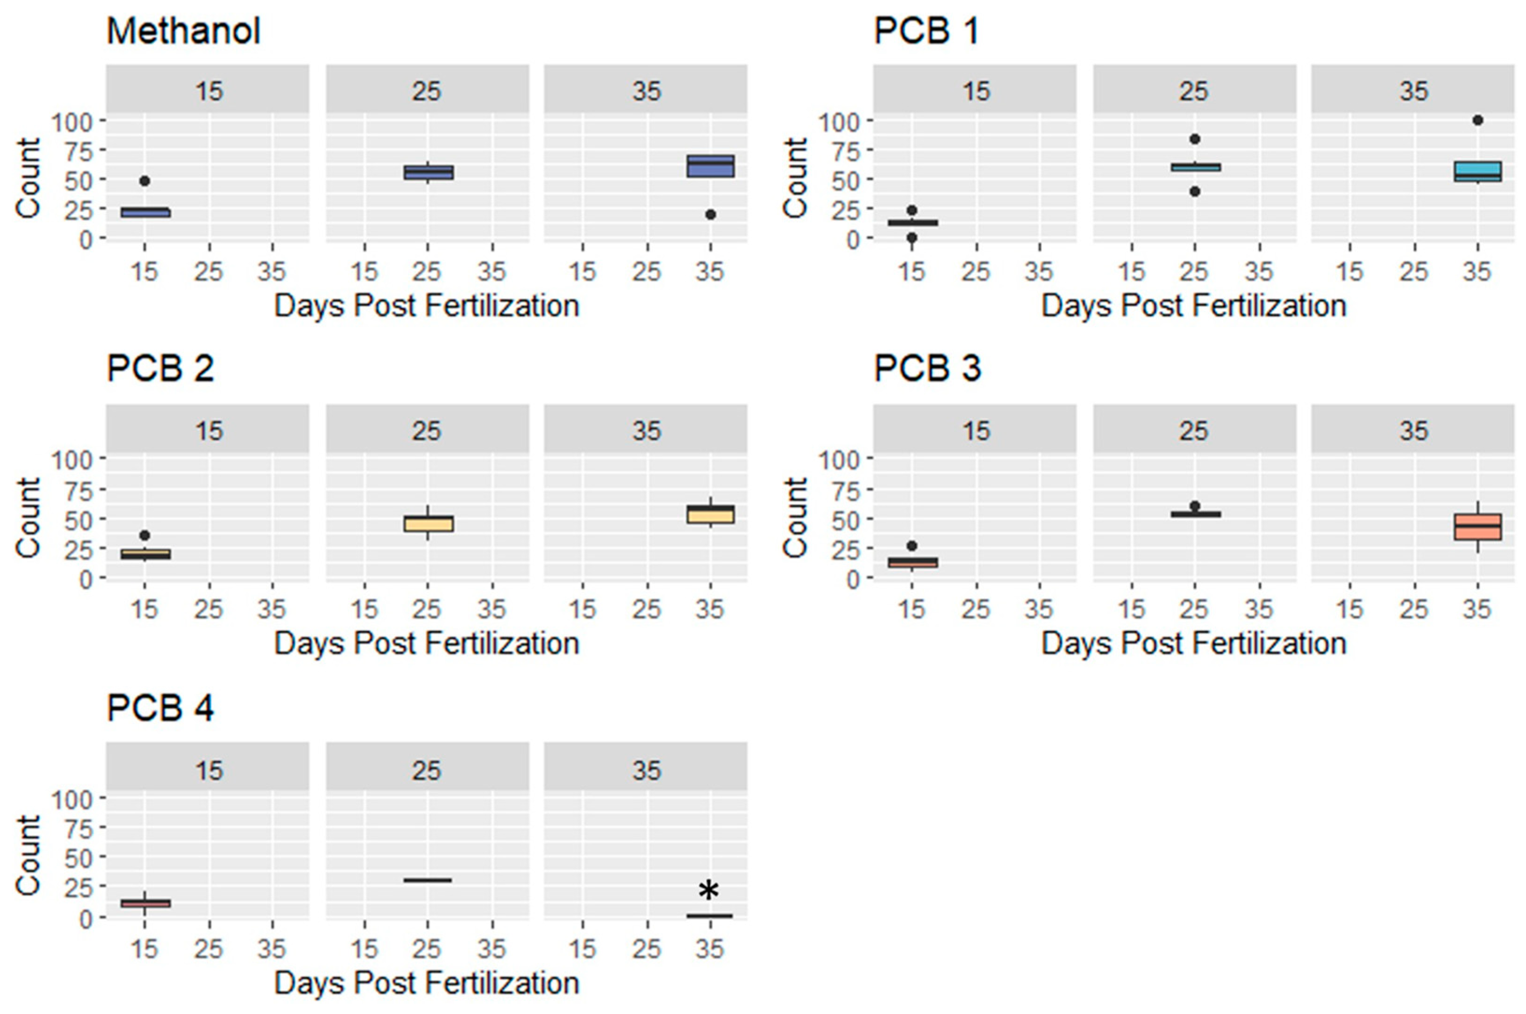Click the blue Methanol day 35 boxplot
The width and height of the screenshot is (1526, 1014).
[x=710, y=166]
